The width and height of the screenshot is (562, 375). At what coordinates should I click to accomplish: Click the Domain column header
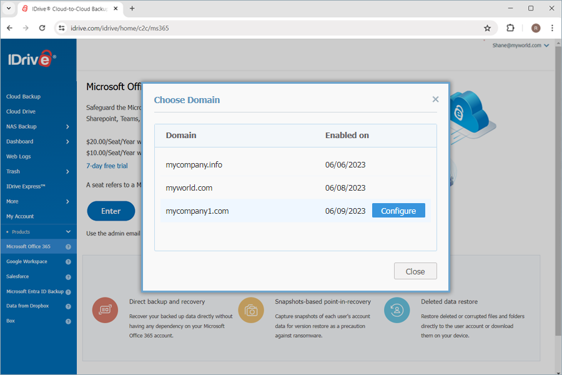(x=181, y=135)
